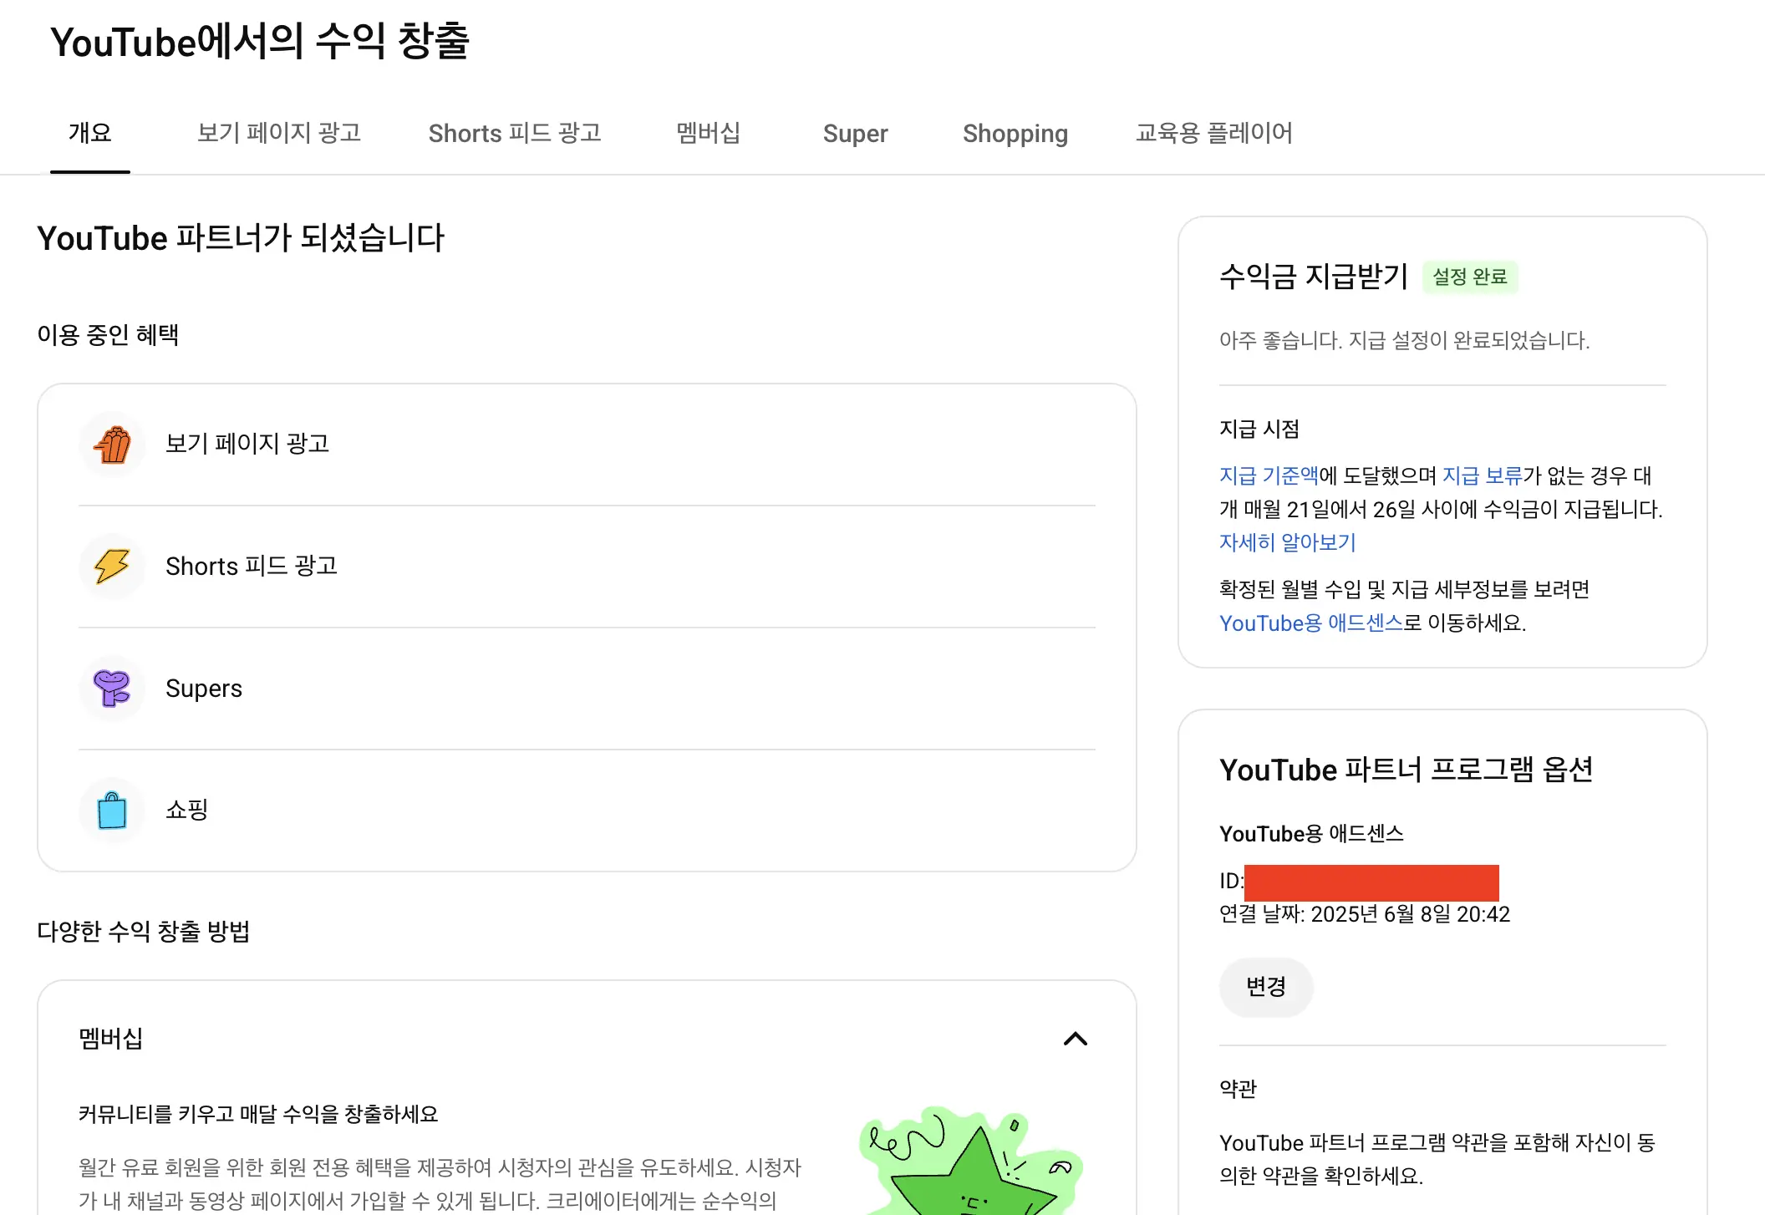
Task: Open the 보기 페이지 광고 benefit row
Action: click(x=585, y=445)
